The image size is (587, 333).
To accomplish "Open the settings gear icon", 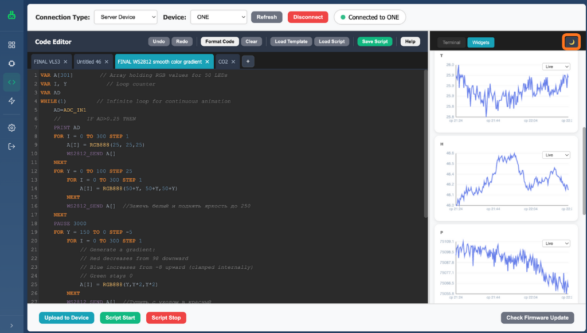I will point(11,128).
